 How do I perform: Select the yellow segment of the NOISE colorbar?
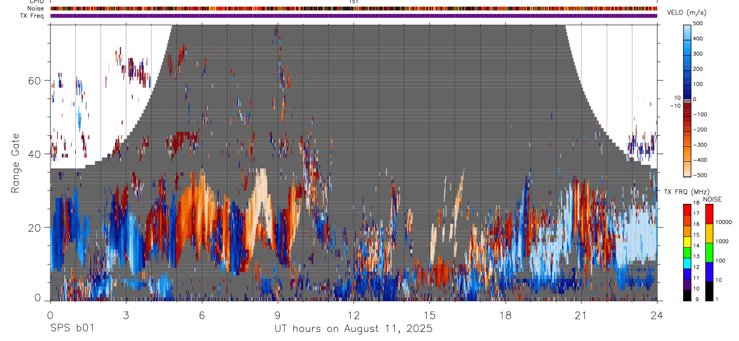click(709, 233)
